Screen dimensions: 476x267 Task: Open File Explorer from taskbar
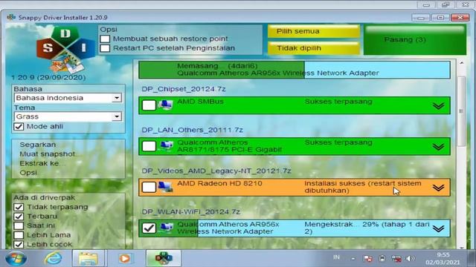tap(88, 258)
